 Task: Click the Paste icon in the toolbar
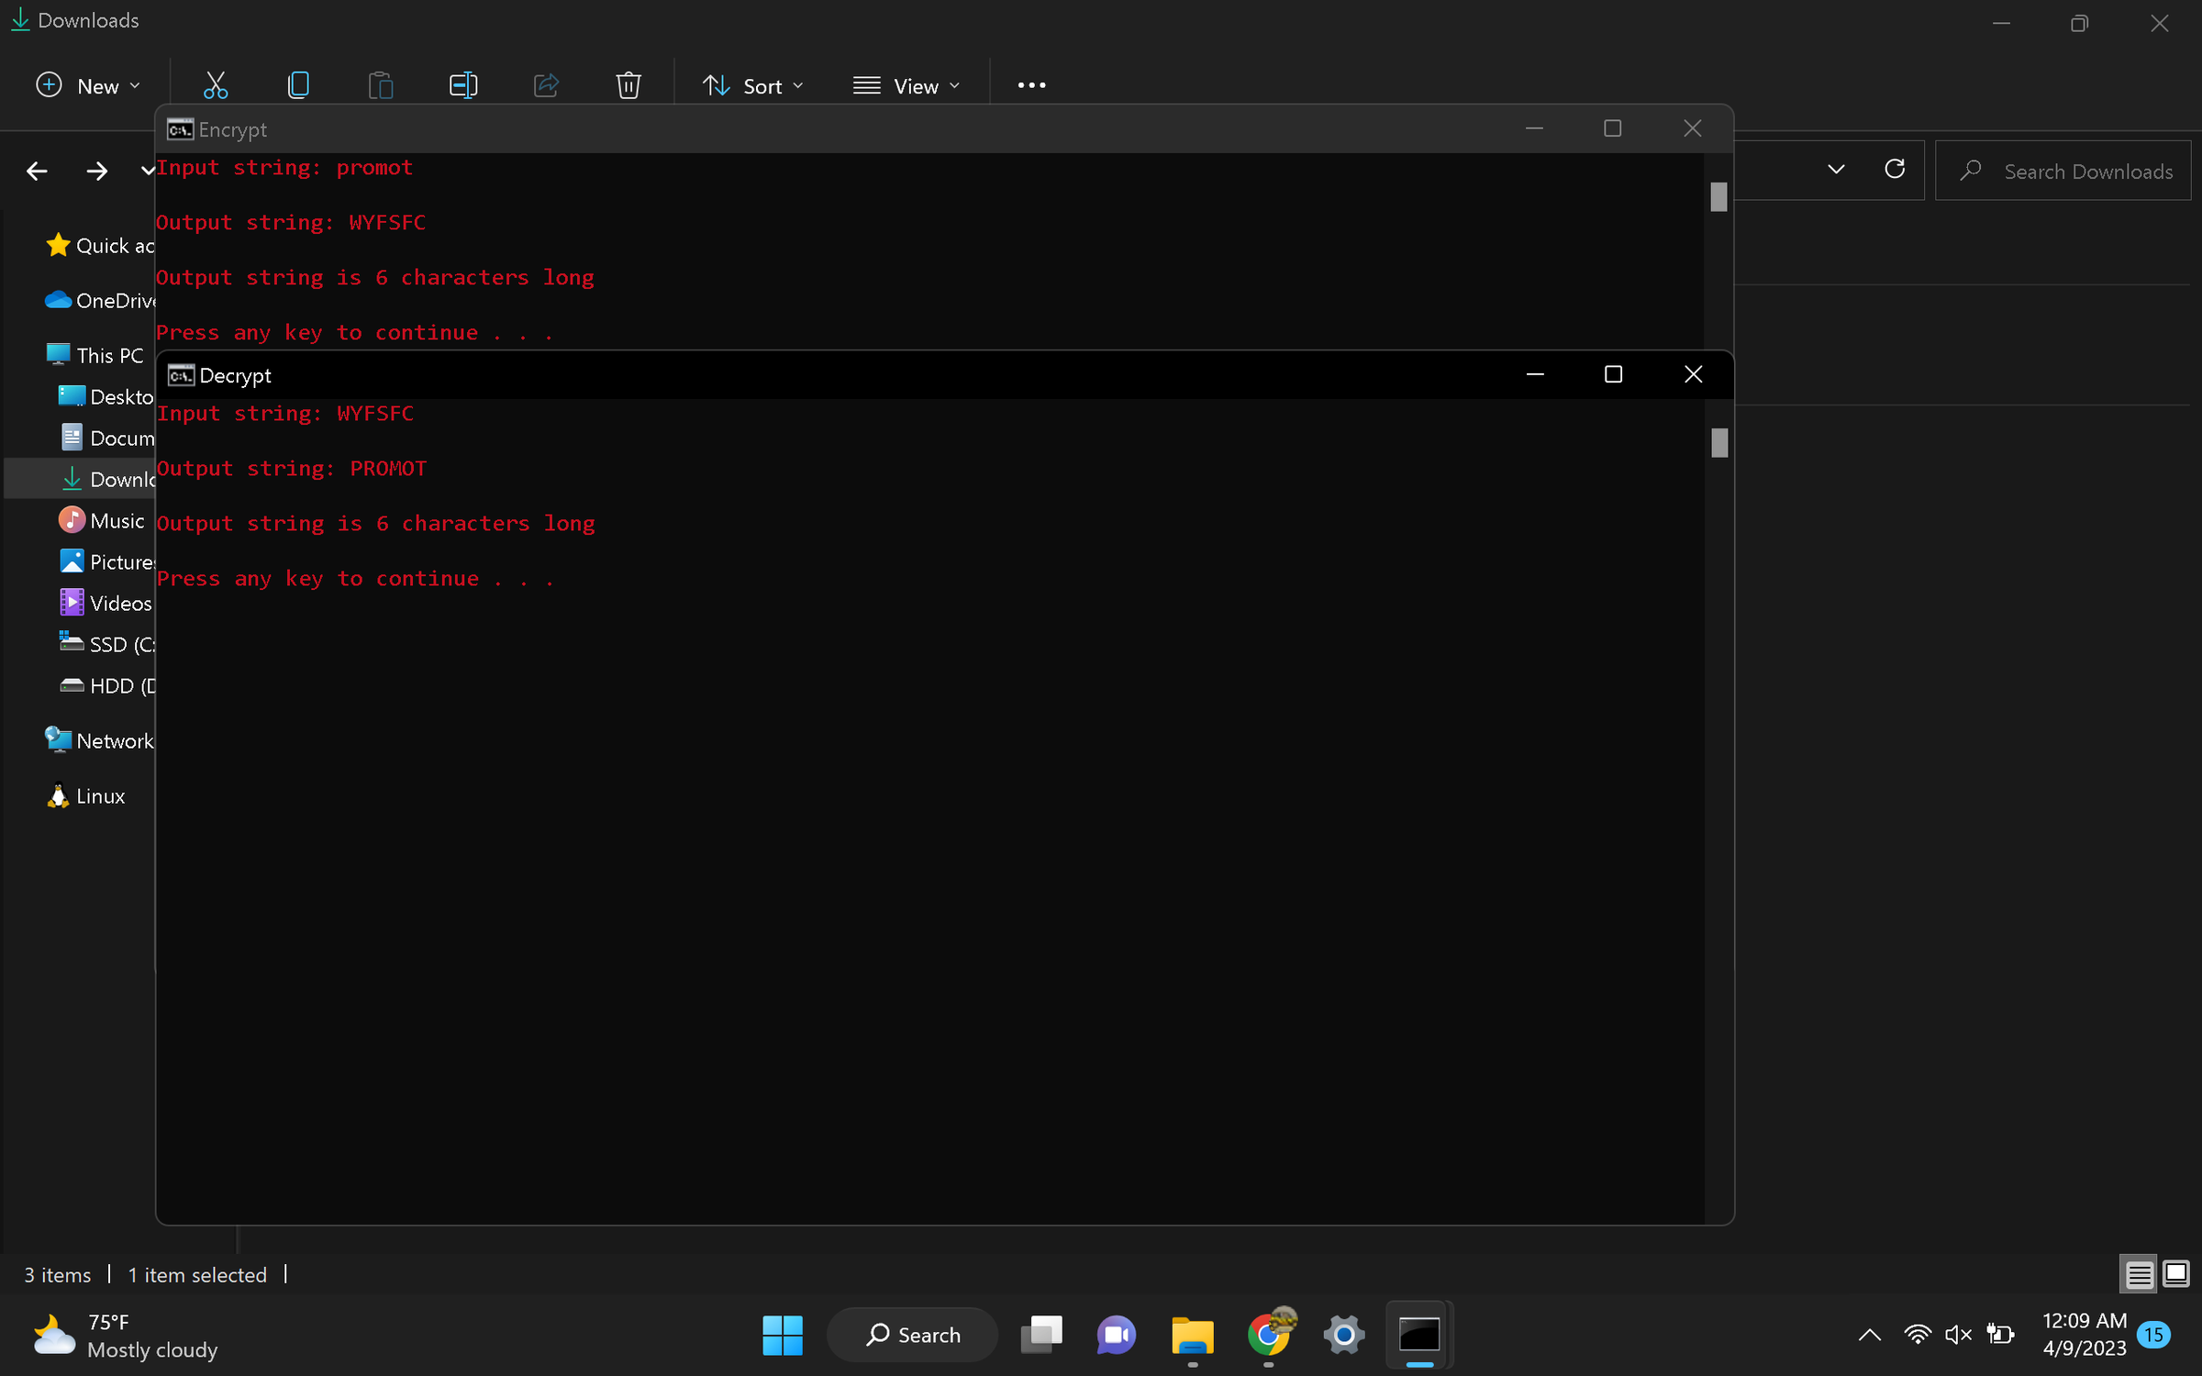pos(381,84)
